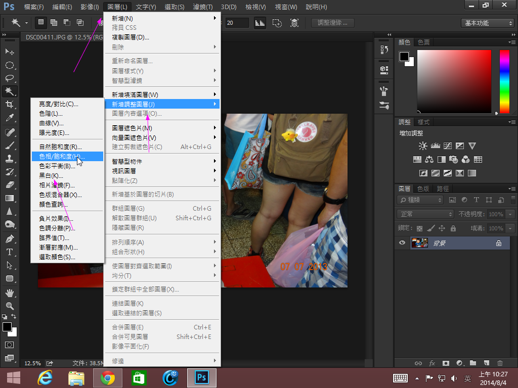The image size is (518, 388).
Task: Toggle Subtract from selection mode
Action: (67, 22)
